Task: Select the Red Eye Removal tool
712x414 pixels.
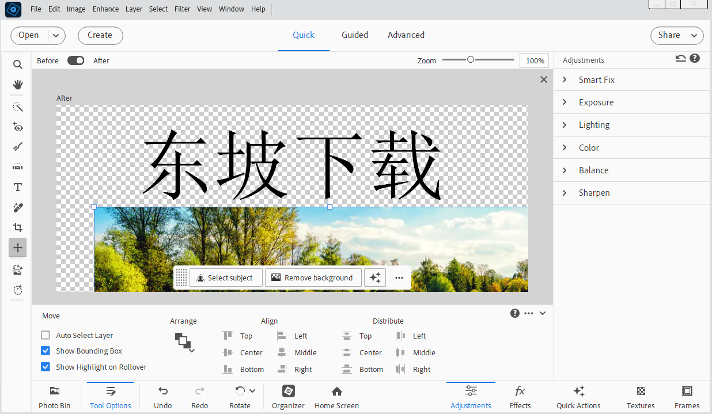Action: click(17, 127)
